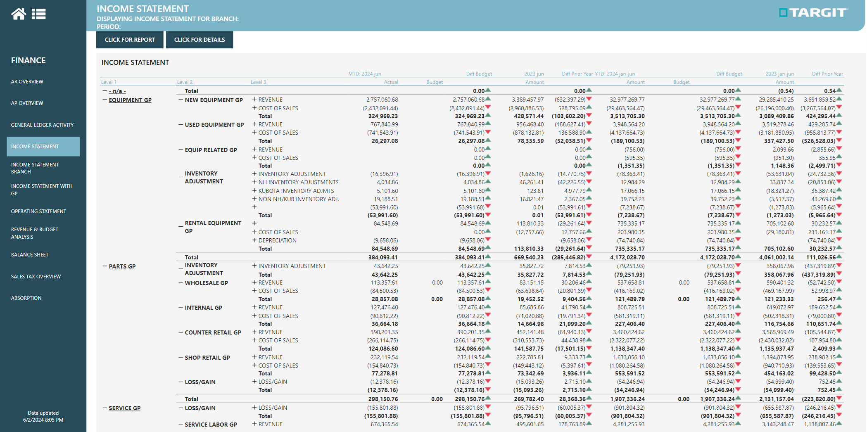The width and height of the screenshot is (867, 432).
Task: Open the underlined EQUIPMENT GP link
Action: [130, 100]
